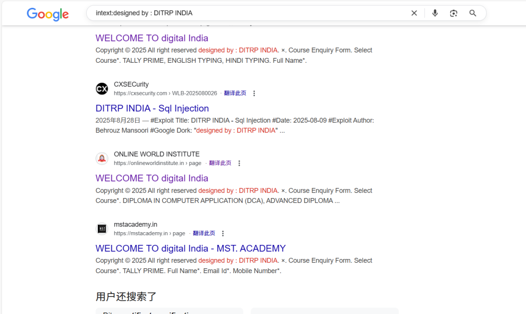526x314 pixels.
Task: Click the cxsecurity.com WLB-2025080026 URL
Action: (x=166, y=93)
